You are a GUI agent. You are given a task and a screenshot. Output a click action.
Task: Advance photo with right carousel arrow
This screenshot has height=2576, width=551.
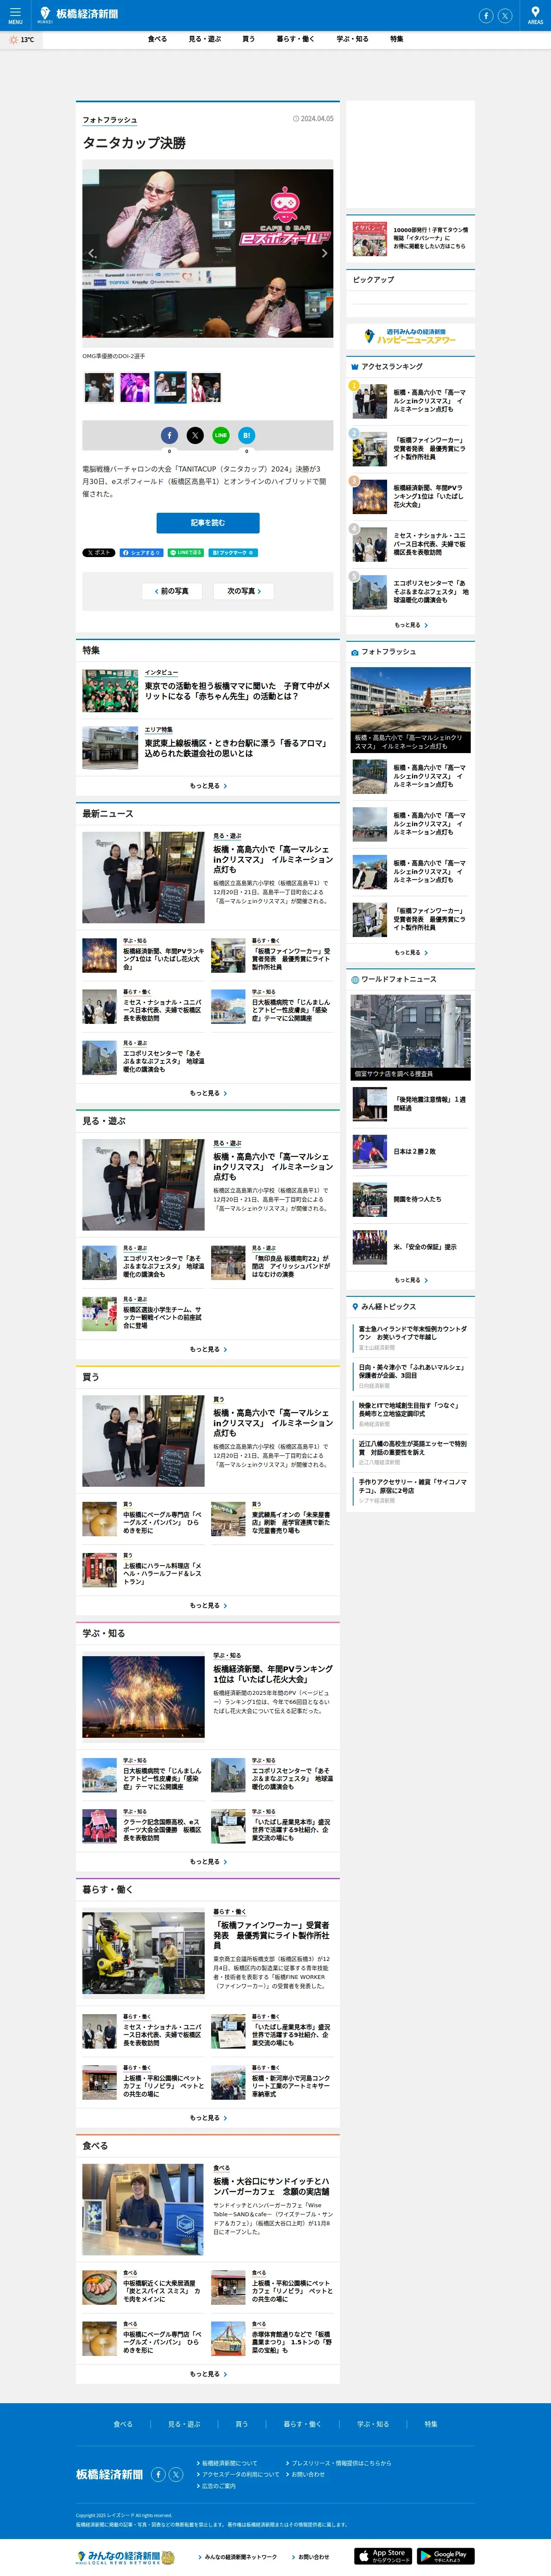[324, 253]
